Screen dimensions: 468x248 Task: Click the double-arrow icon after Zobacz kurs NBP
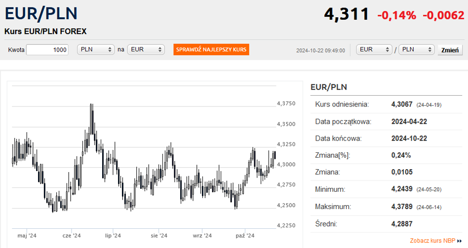point(460,241)
